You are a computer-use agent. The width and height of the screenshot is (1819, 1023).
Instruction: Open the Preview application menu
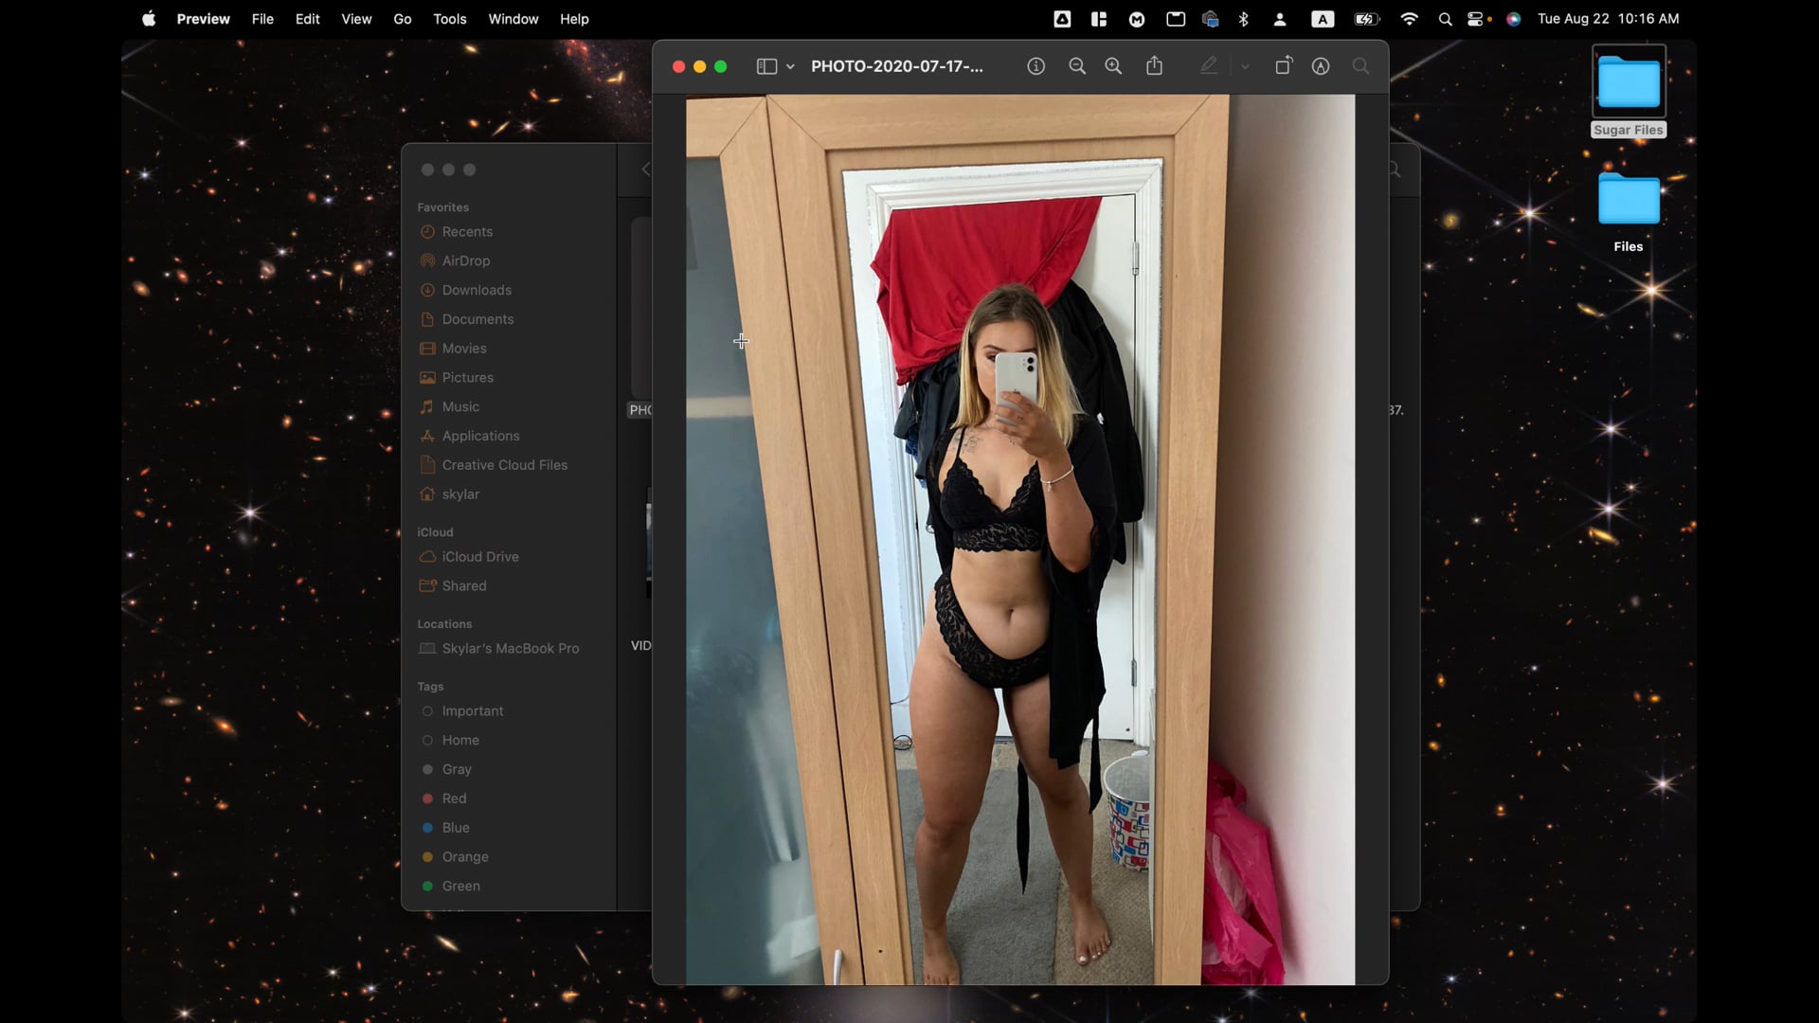click(x=203, y=19)
